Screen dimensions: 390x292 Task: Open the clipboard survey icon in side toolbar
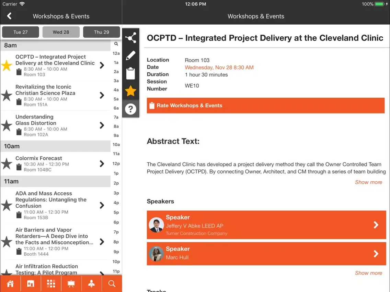130,73
